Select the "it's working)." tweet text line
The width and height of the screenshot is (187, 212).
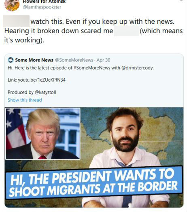pos(24,40)
